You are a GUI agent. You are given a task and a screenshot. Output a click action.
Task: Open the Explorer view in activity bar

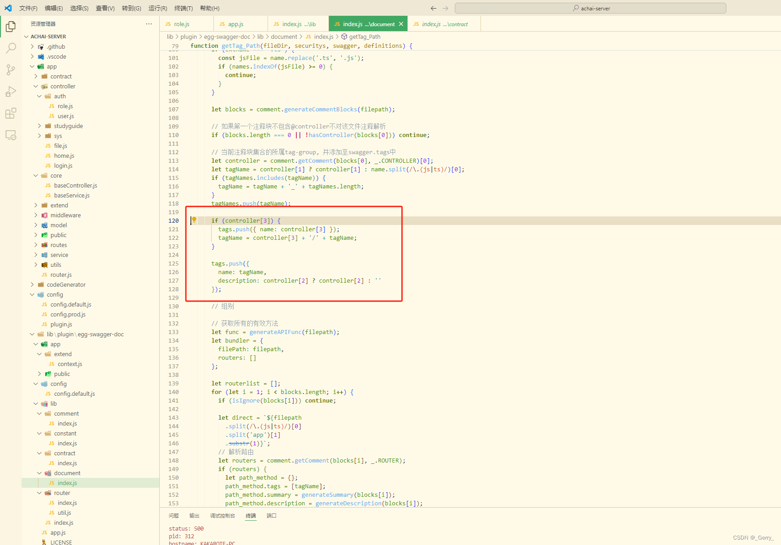11,27
